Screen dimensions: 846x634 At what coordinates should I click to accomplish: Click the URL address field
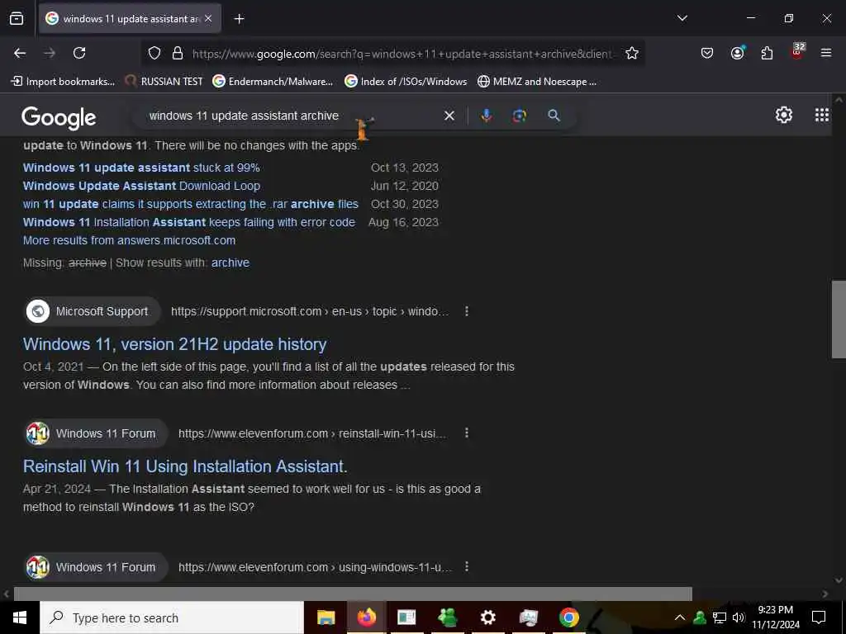(x=402, y=54)
